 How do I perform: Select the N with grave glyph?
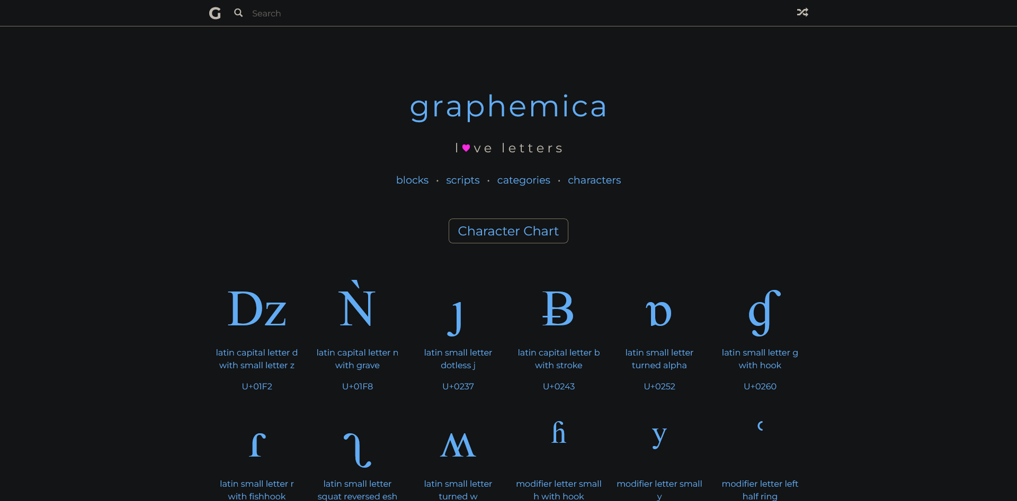(x=357, y=306)
